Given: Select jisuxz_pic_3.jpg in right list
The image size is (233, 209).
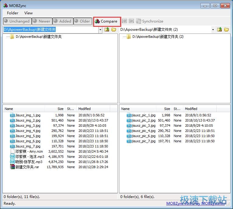Looking at the screenshot, I should (x=144, y=126).
